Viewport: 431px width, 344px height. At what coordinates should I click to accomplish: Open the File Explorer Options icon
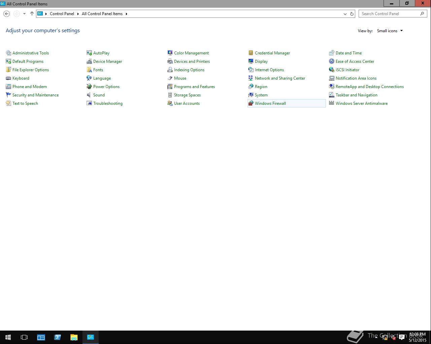point(8,70)
